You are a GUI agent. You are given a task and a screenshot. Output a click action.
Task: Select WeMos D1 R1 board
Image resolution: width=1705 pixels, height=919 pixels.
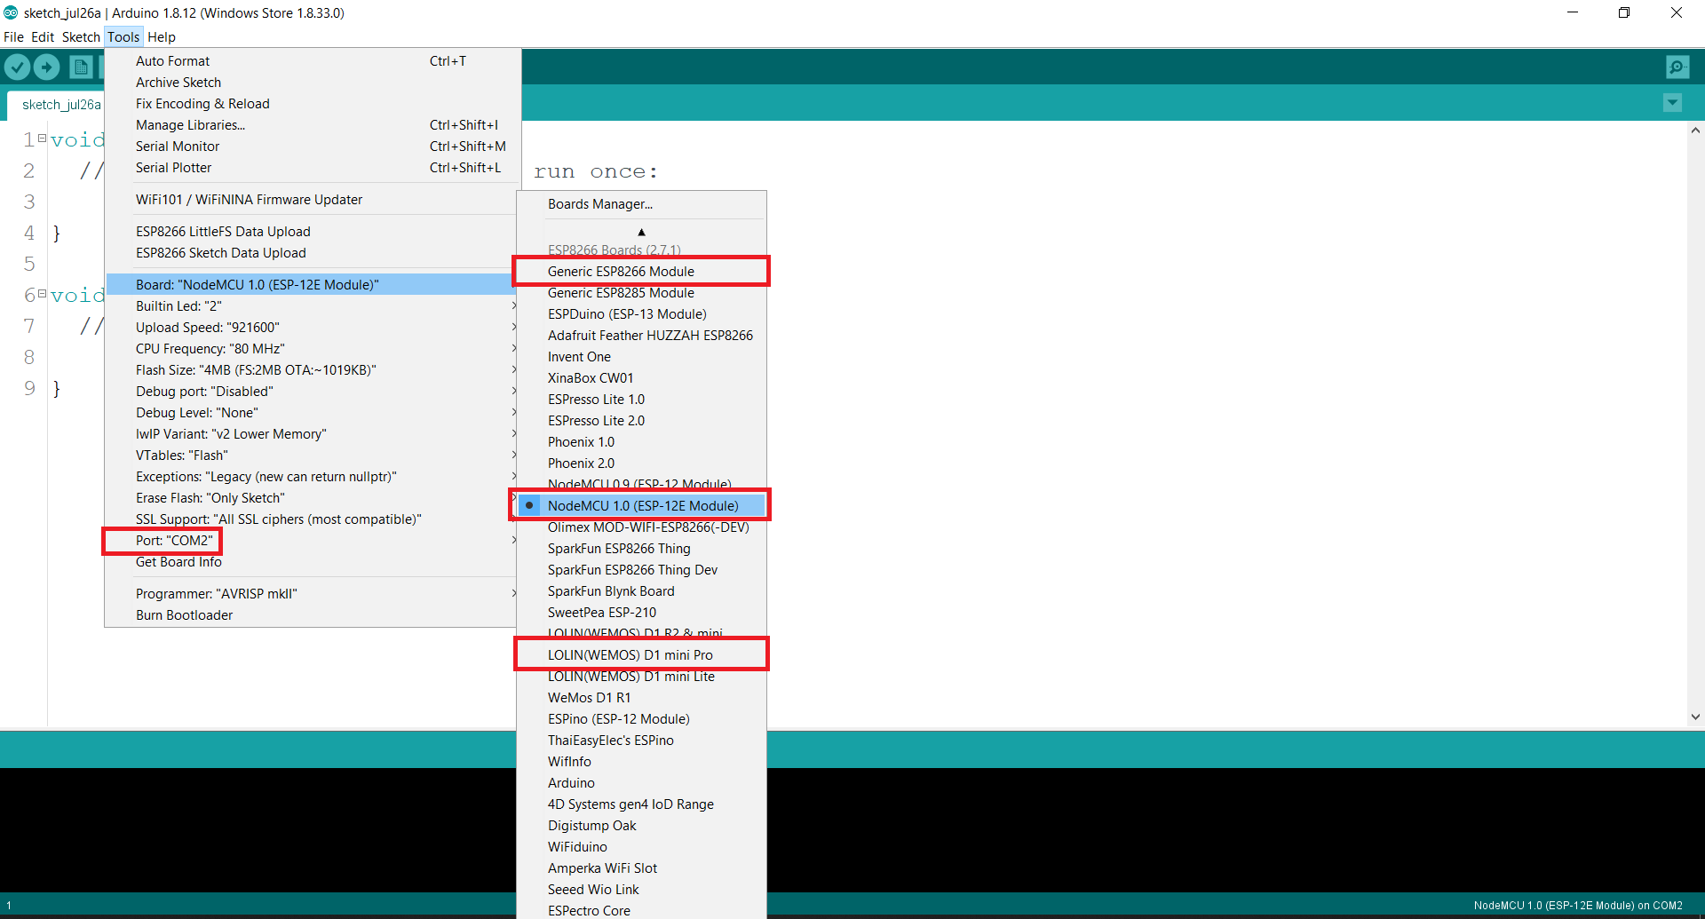coord(641,698)
